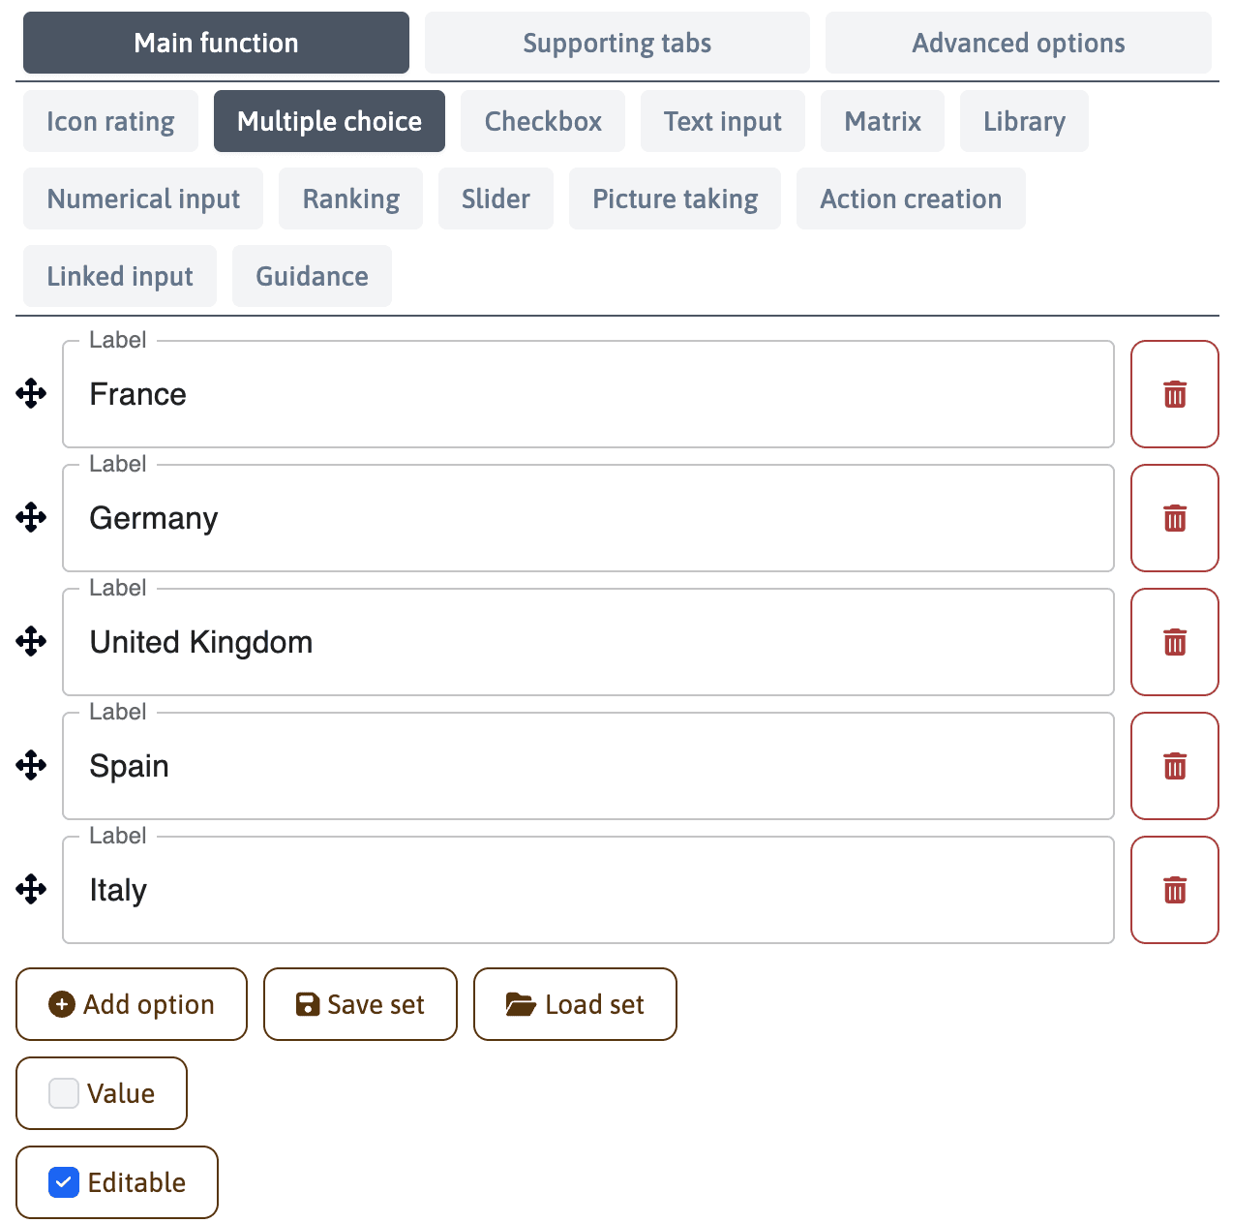
Task: Select the Matrix question type
Action: point(882,121)
